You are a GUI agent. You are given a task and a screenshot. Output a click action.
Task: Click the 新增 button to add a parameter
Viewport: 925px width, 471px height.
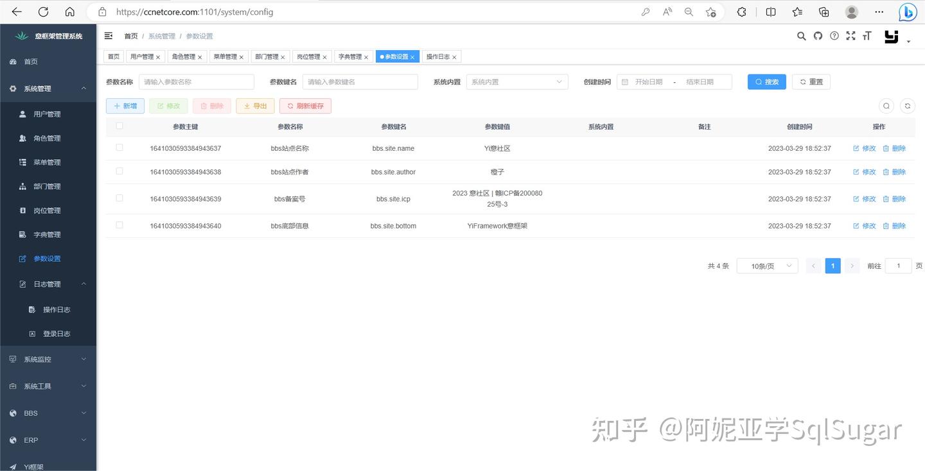pyautogui.click(x=125, y=105)
